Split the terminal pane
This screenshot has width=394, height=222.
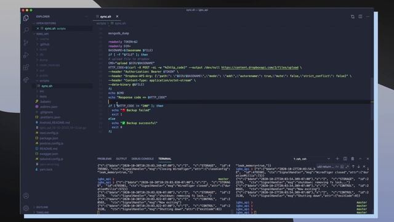click(x=345, y=159)
